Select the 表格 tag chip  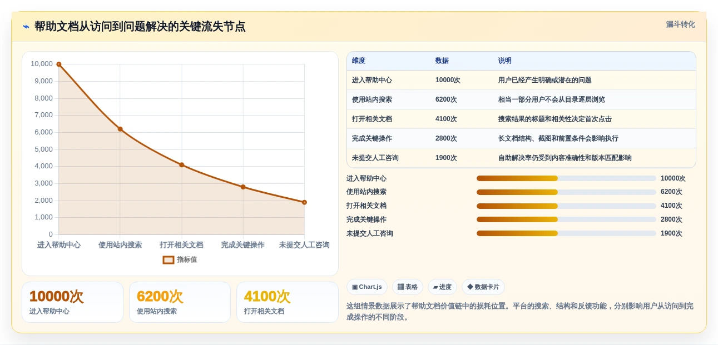coord(408,287)
